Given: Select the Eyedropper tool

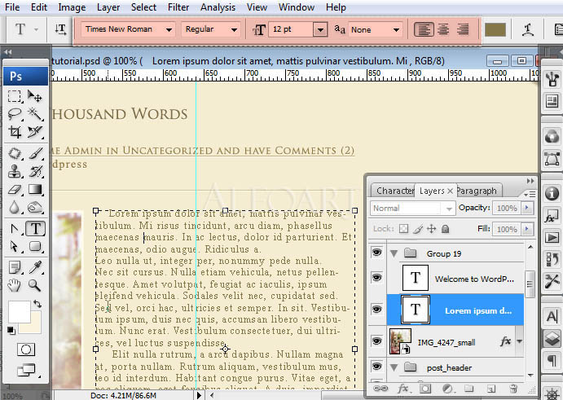Looking at the screenshot, I should 35,267.
